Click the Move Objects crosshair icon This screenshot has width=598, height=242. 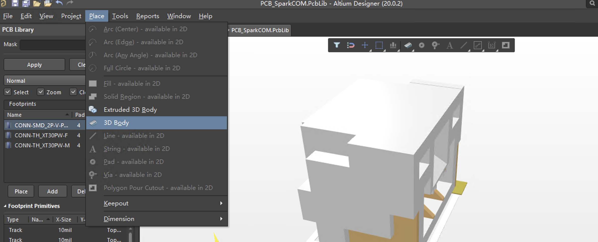click(x=365, y=45)
